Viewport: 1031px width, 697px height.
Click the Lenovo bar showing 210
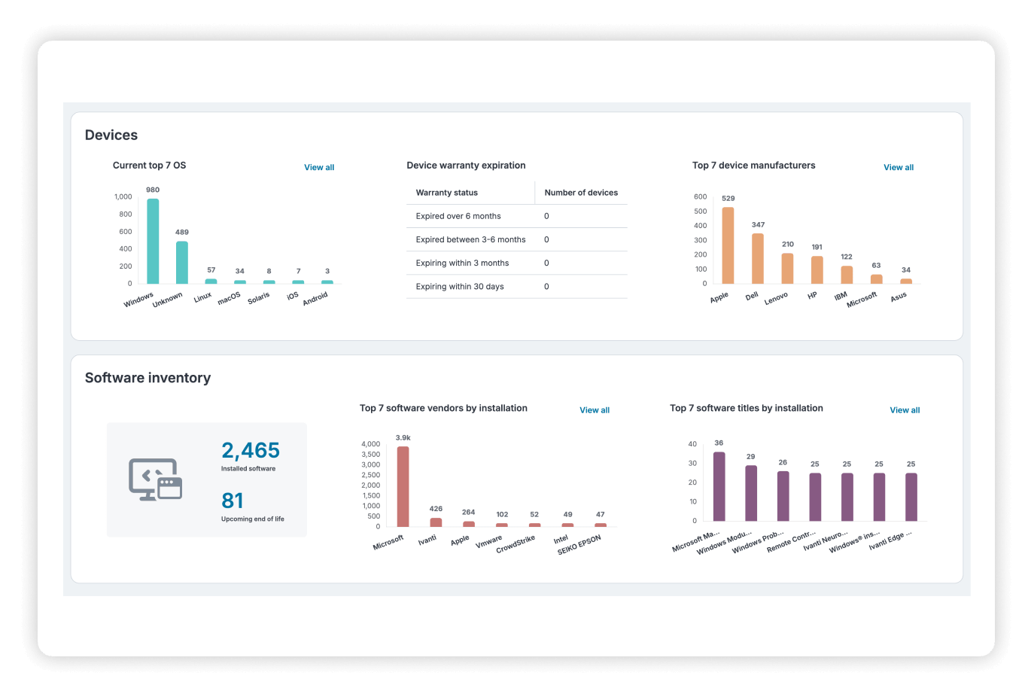tap(787, 268)
